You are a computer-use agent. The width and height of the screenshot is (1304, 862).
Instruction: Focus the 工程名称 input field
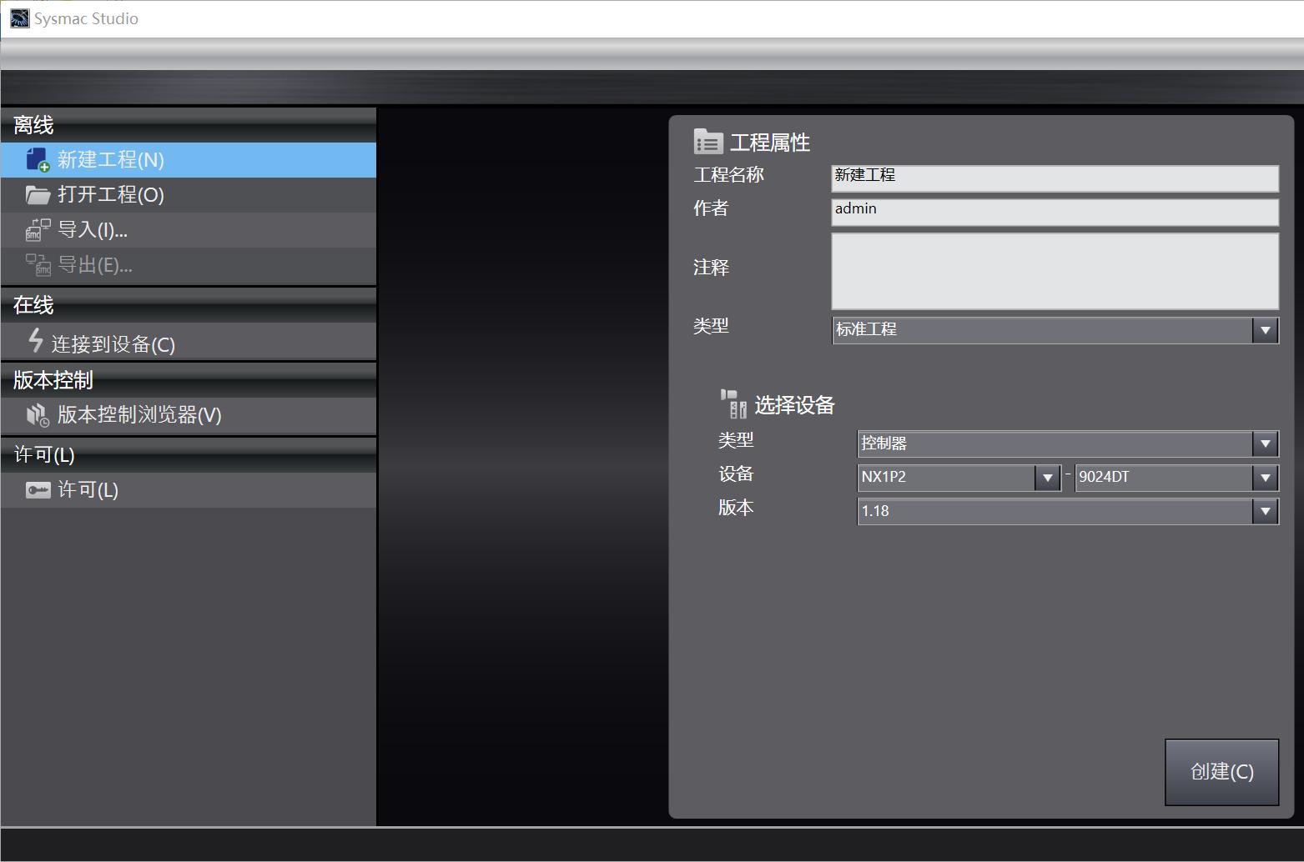pos(1055,178)
